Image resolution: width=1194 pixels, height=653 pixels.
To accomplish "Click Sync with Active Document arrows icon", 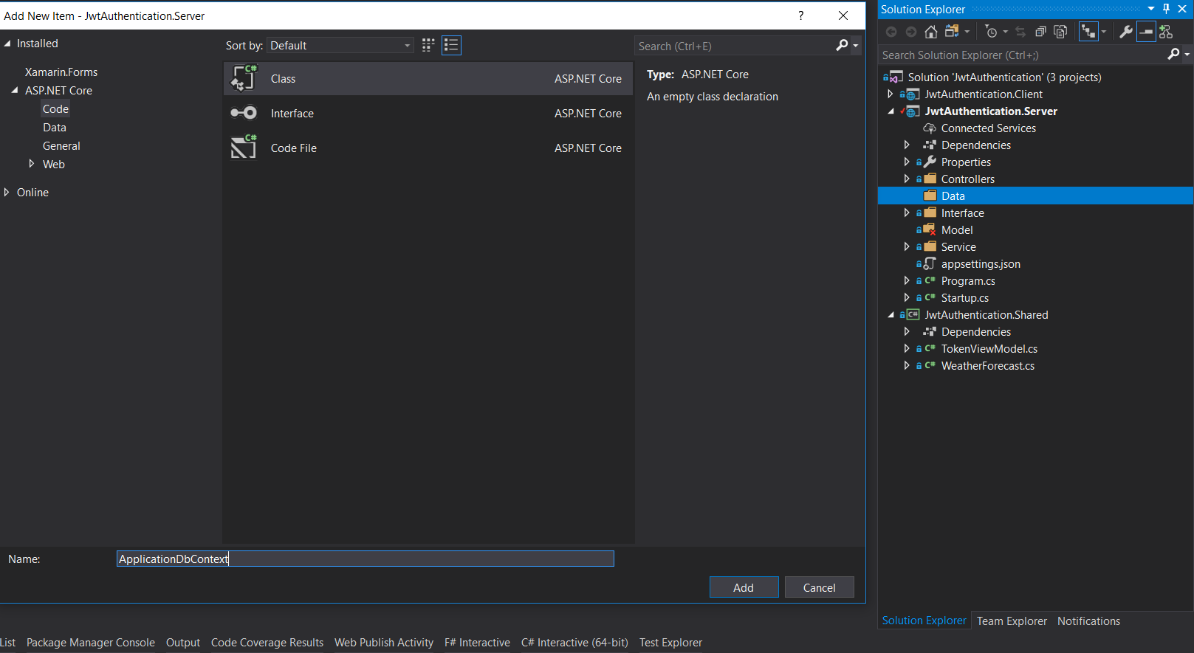I will click(1020, 32).
